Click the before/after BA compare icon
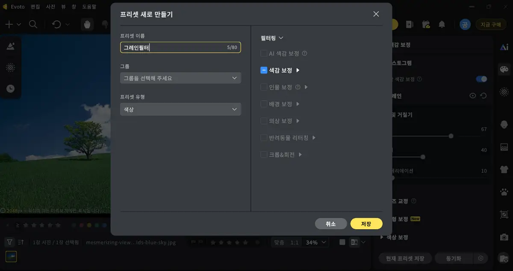This screenshot has width=513, height=271. [x=354, y=242]
